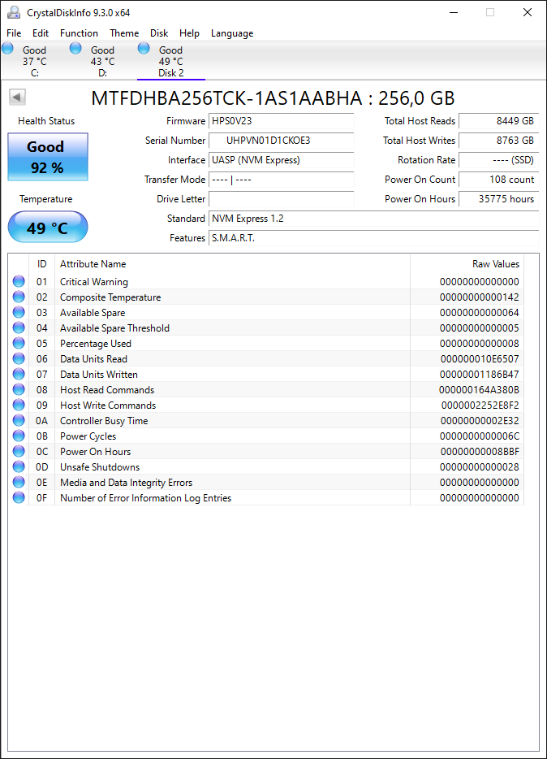The image size is (547, 759).
Task: Select the Data Units Written attribute name
Action: (98, 375)
